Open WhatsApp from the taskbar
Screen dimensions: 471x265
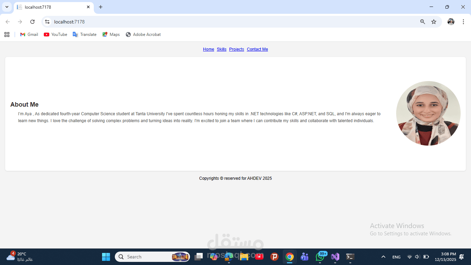coord(320,257)
